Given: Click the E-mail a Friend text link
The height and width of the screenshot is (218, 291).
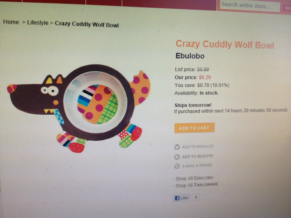Looking at the screenshot, I should click(x=197, y=166).
